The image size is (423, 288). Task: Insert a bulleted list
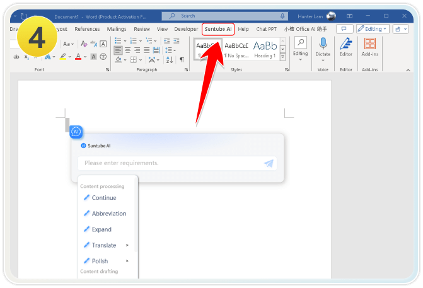[x=118, y=40]
